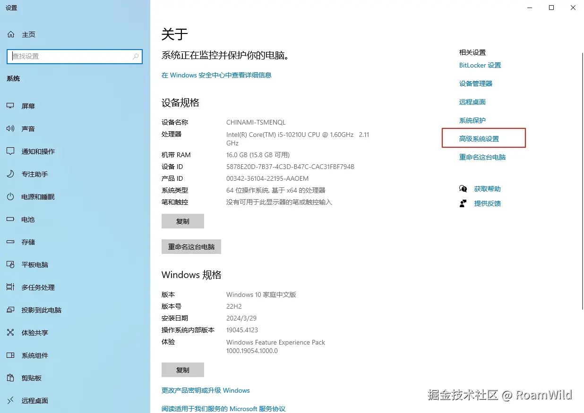Image resolution: width=584 pixels, height=413 pixels.
Task: Open 设备管理器 link
Action: coord(476,84)
